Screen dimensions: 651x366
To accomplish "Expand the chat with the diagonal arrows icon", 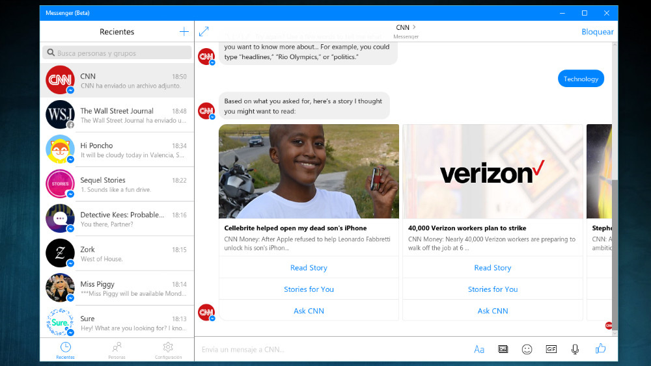I will (204, 31).
